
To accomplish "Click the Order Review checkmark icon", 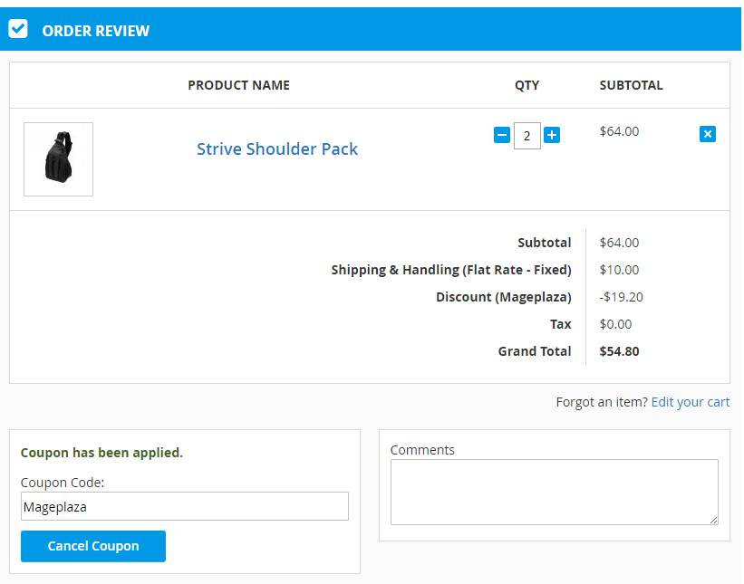I will pos(18,29).
